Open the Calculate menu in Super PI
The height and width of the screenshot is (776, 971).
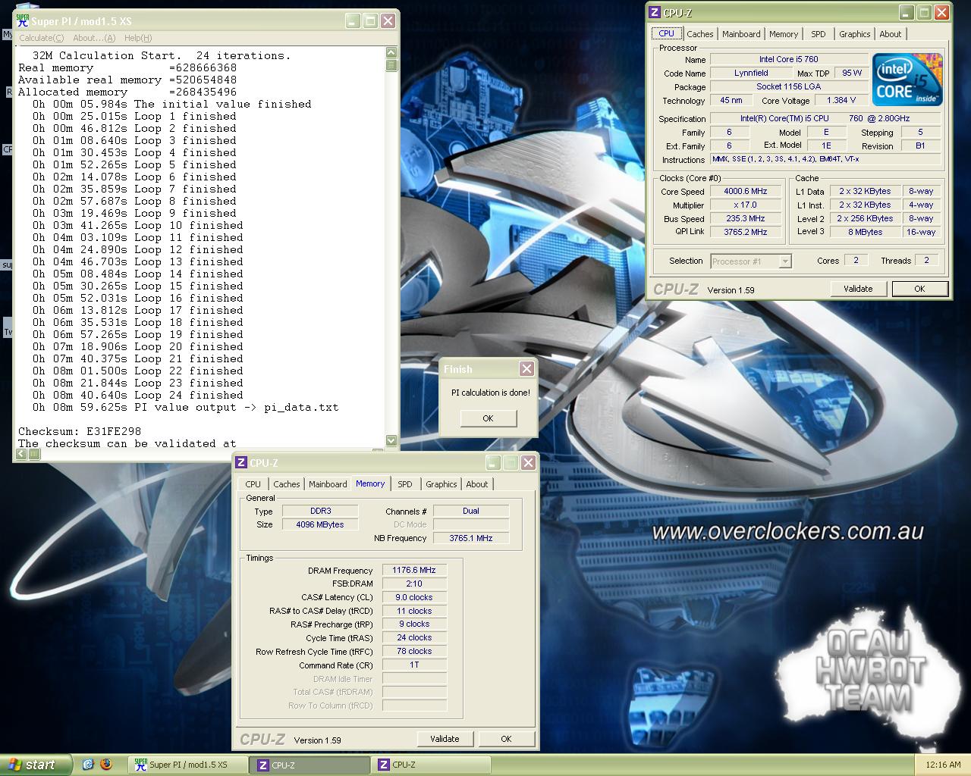pos(41,38)
